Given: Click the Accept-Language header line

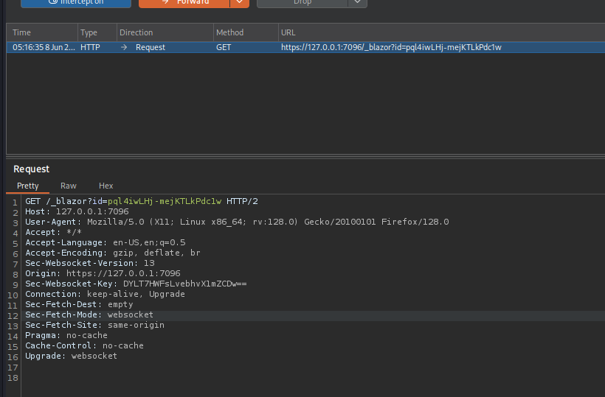Looking at the screenshot, I should pos(106,242).
